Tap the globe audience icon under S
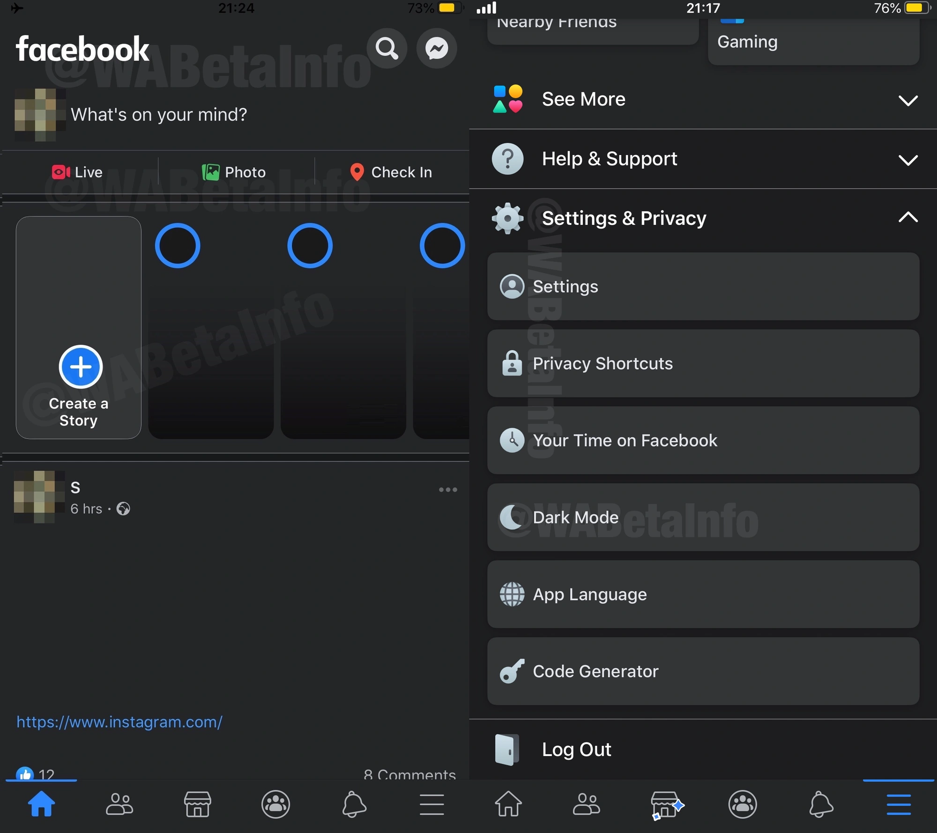The height and width of the screenshot is (833, 937). coord(123,509)
